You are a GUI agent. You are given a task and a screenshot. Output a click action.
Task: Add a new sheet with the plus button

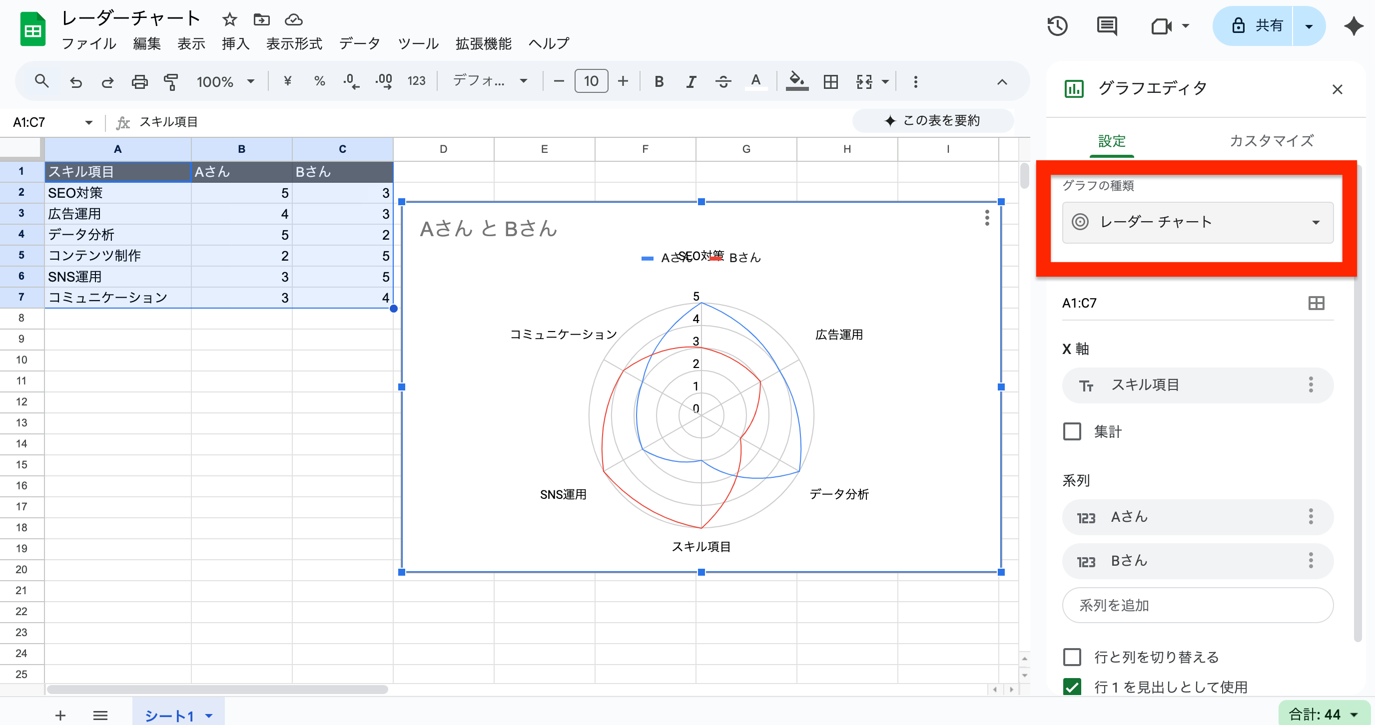pyautogui.click(x=60, y=716)
